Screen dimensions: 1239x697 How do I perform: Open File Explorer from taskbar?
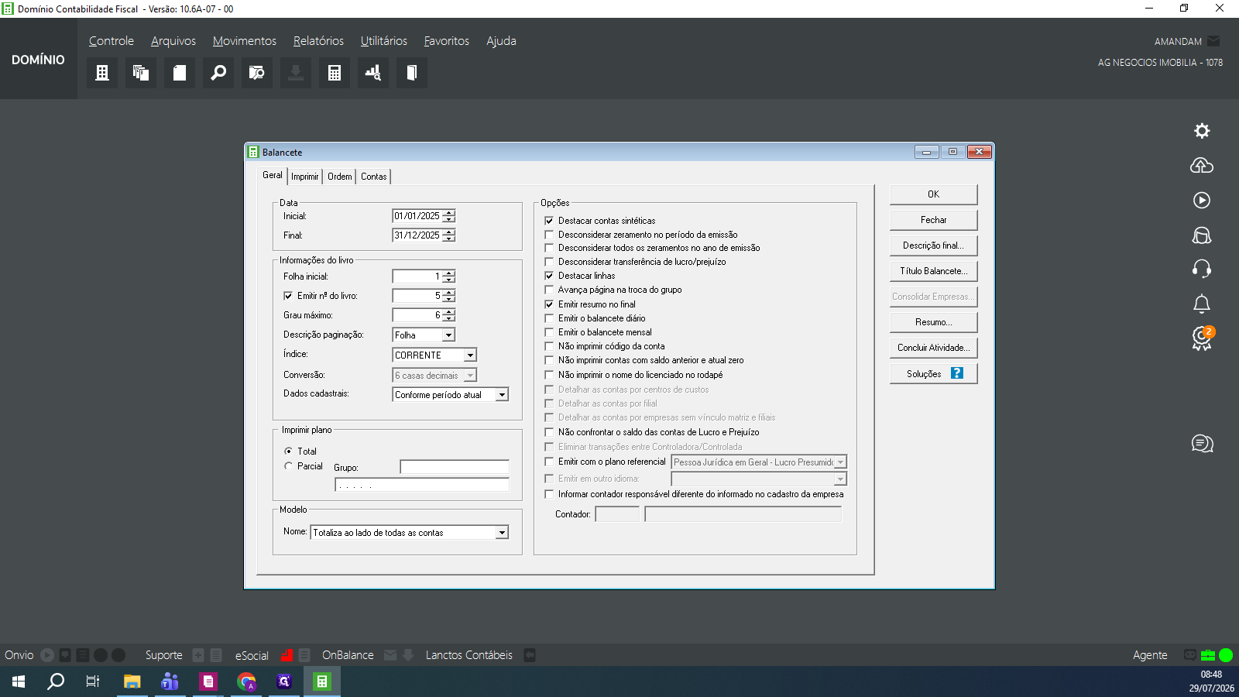(x=132, y=682)
